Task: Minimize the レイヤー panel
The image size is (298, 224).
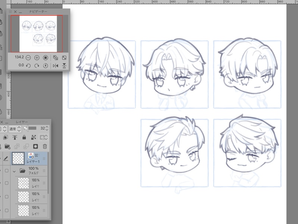Action: (x=7, y=123)
